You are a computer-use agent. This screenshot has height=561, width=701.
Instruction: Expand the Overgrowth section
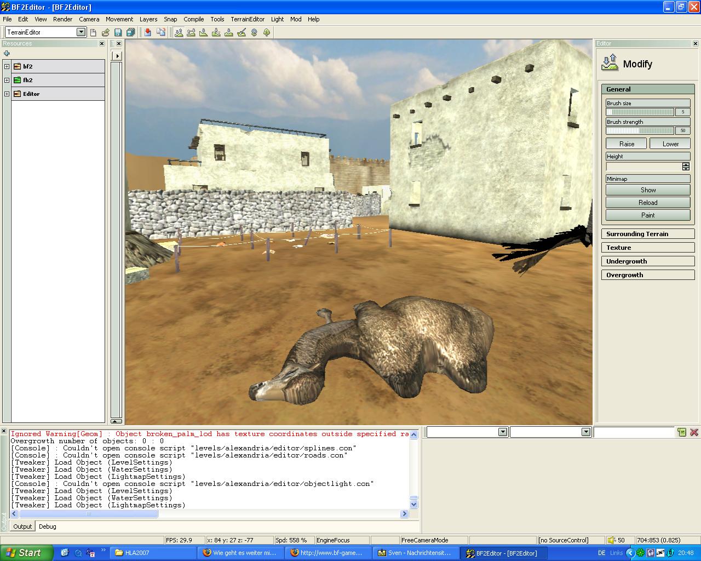click(648, 275)
